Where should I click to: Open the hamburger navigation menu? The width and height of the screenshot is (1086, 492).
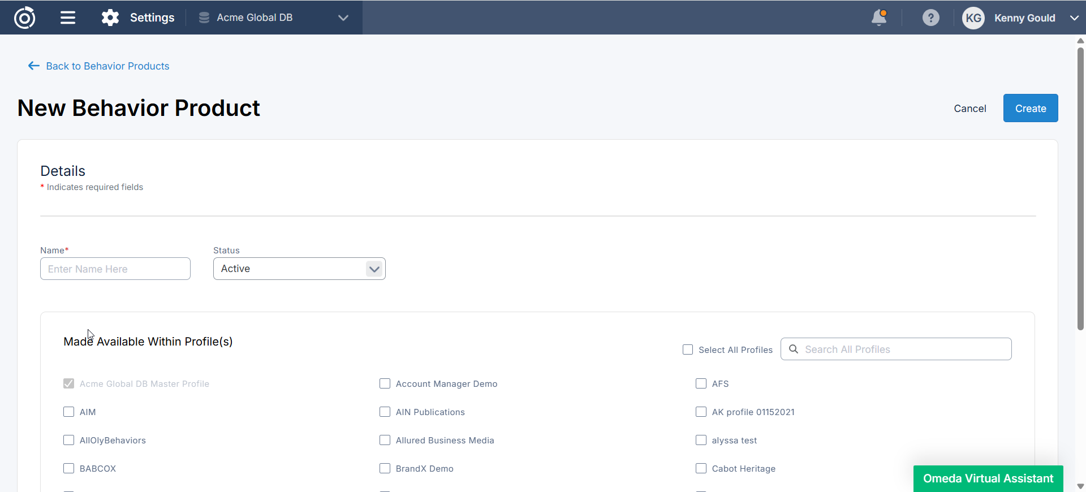tap(68, 18)
